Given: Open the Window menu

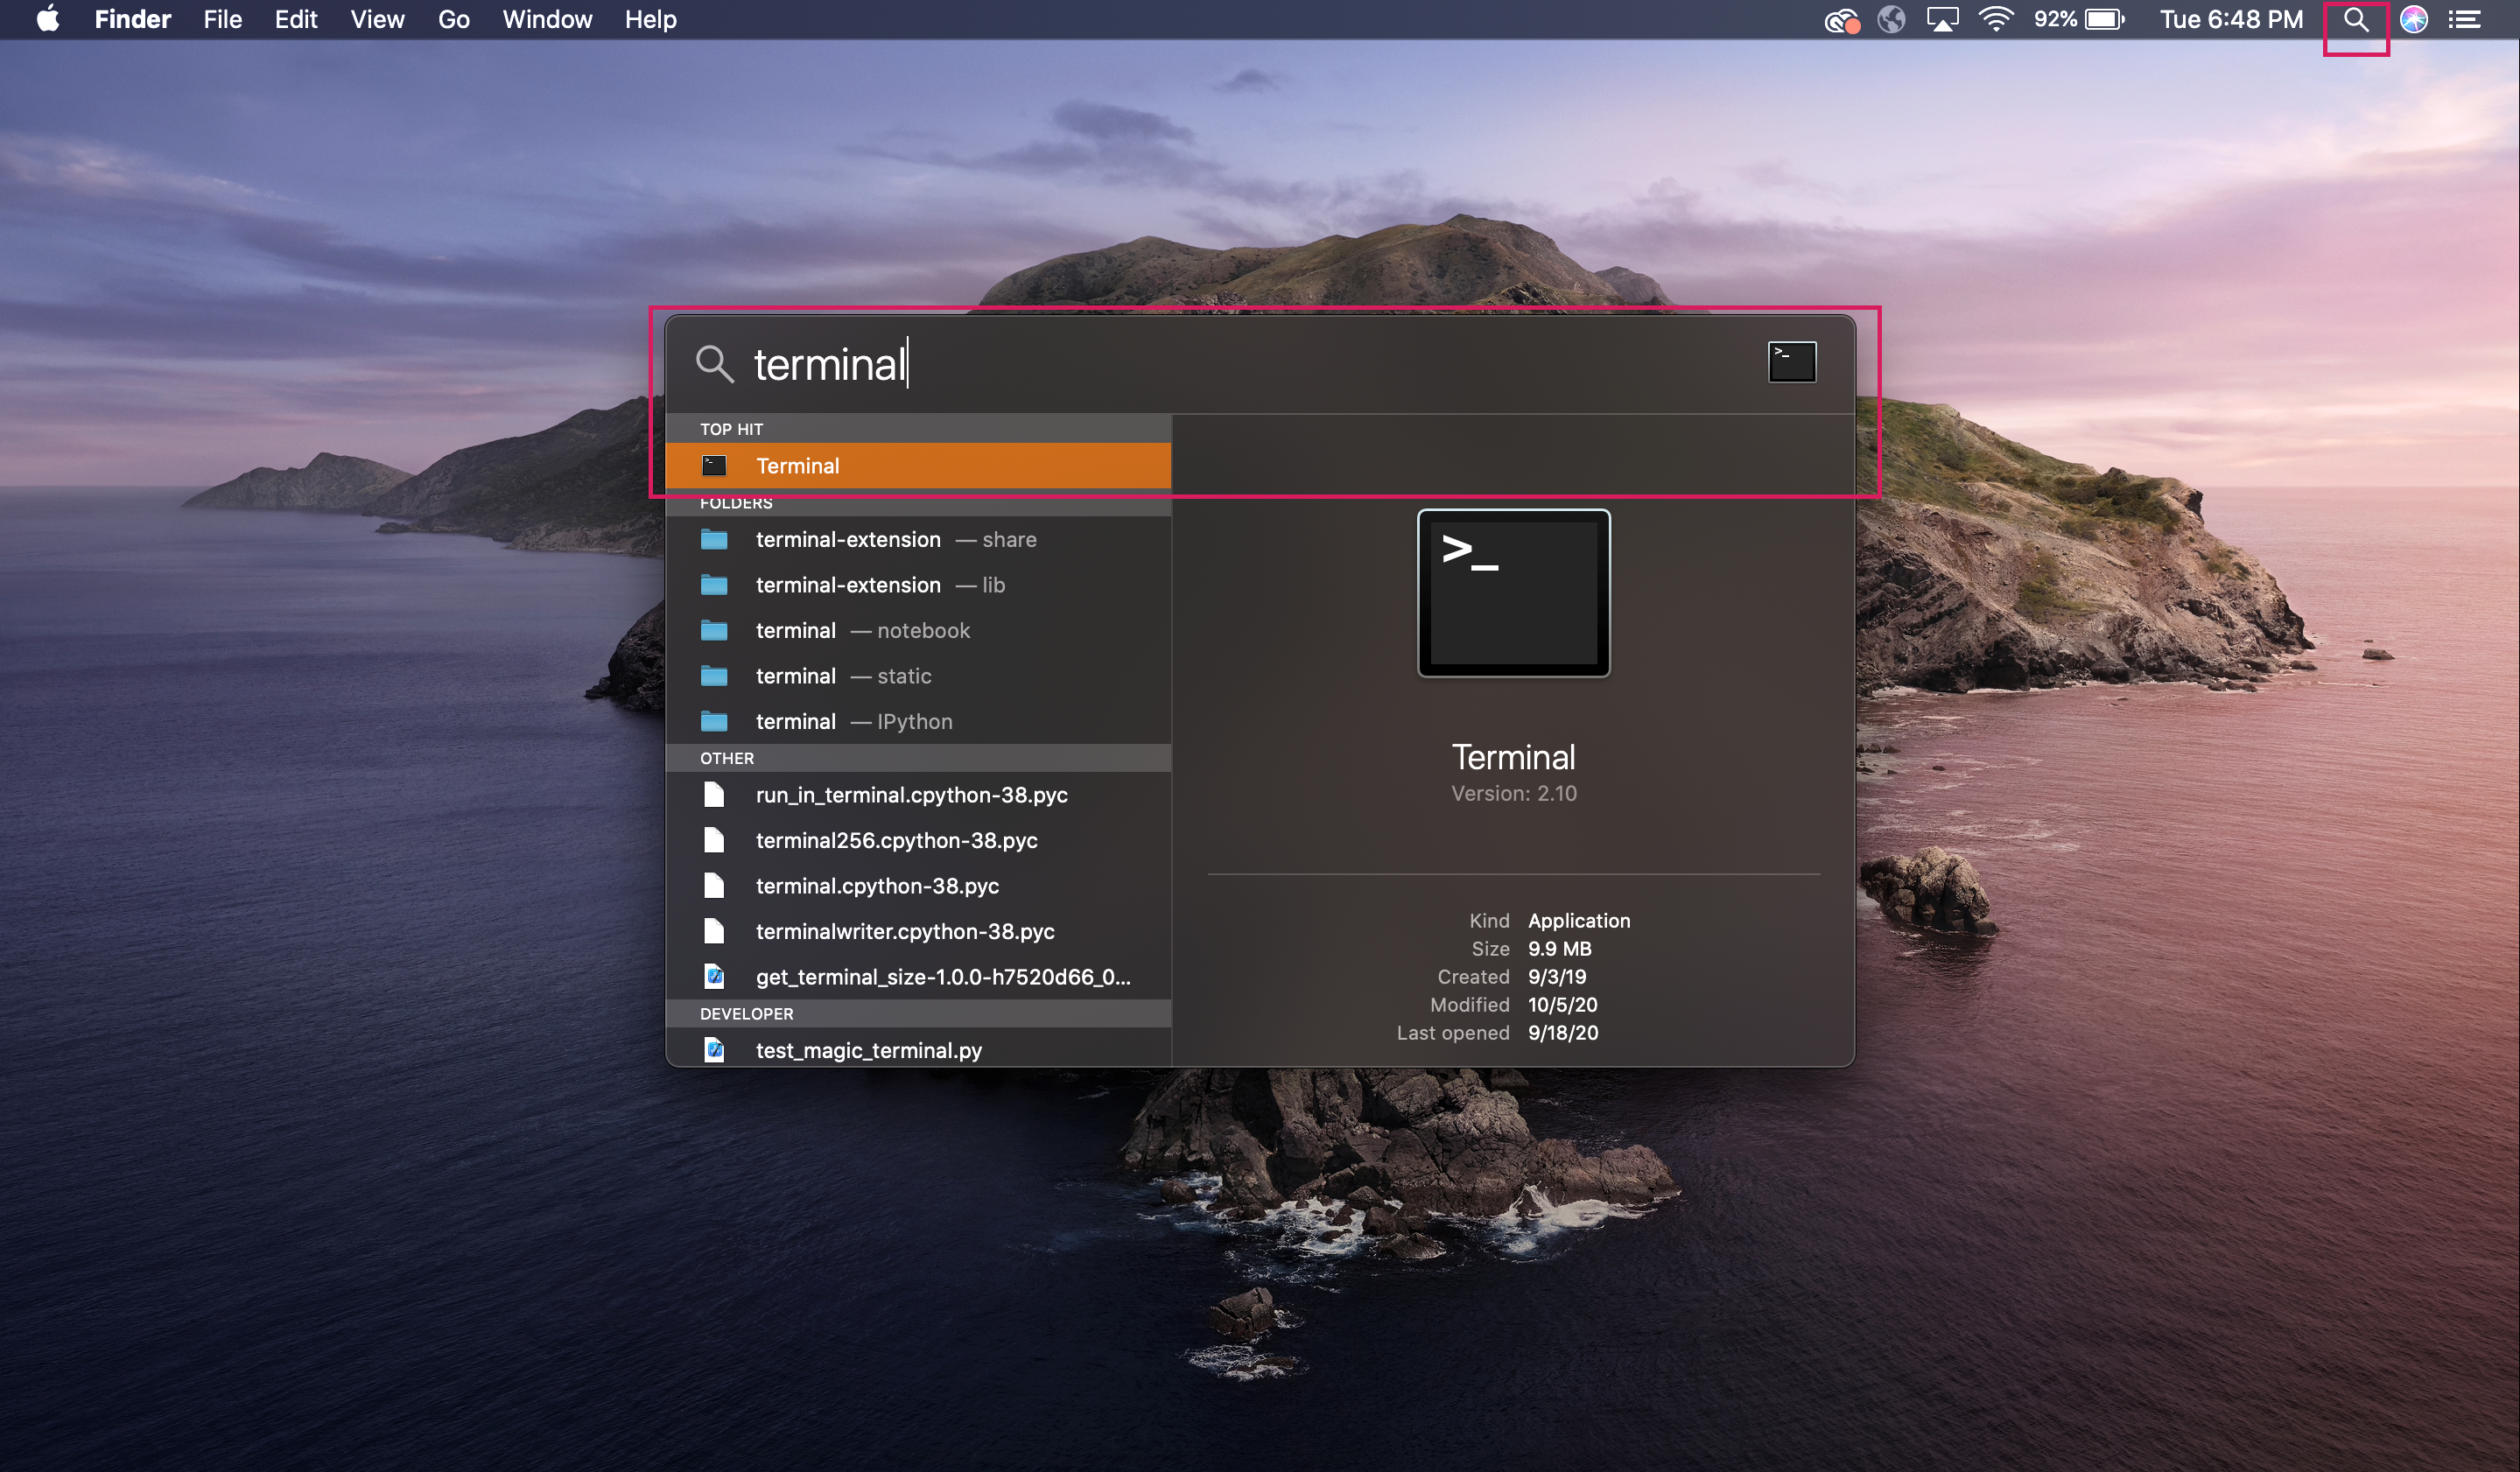Looking at the screenshot, I should [x=547, y=19].
